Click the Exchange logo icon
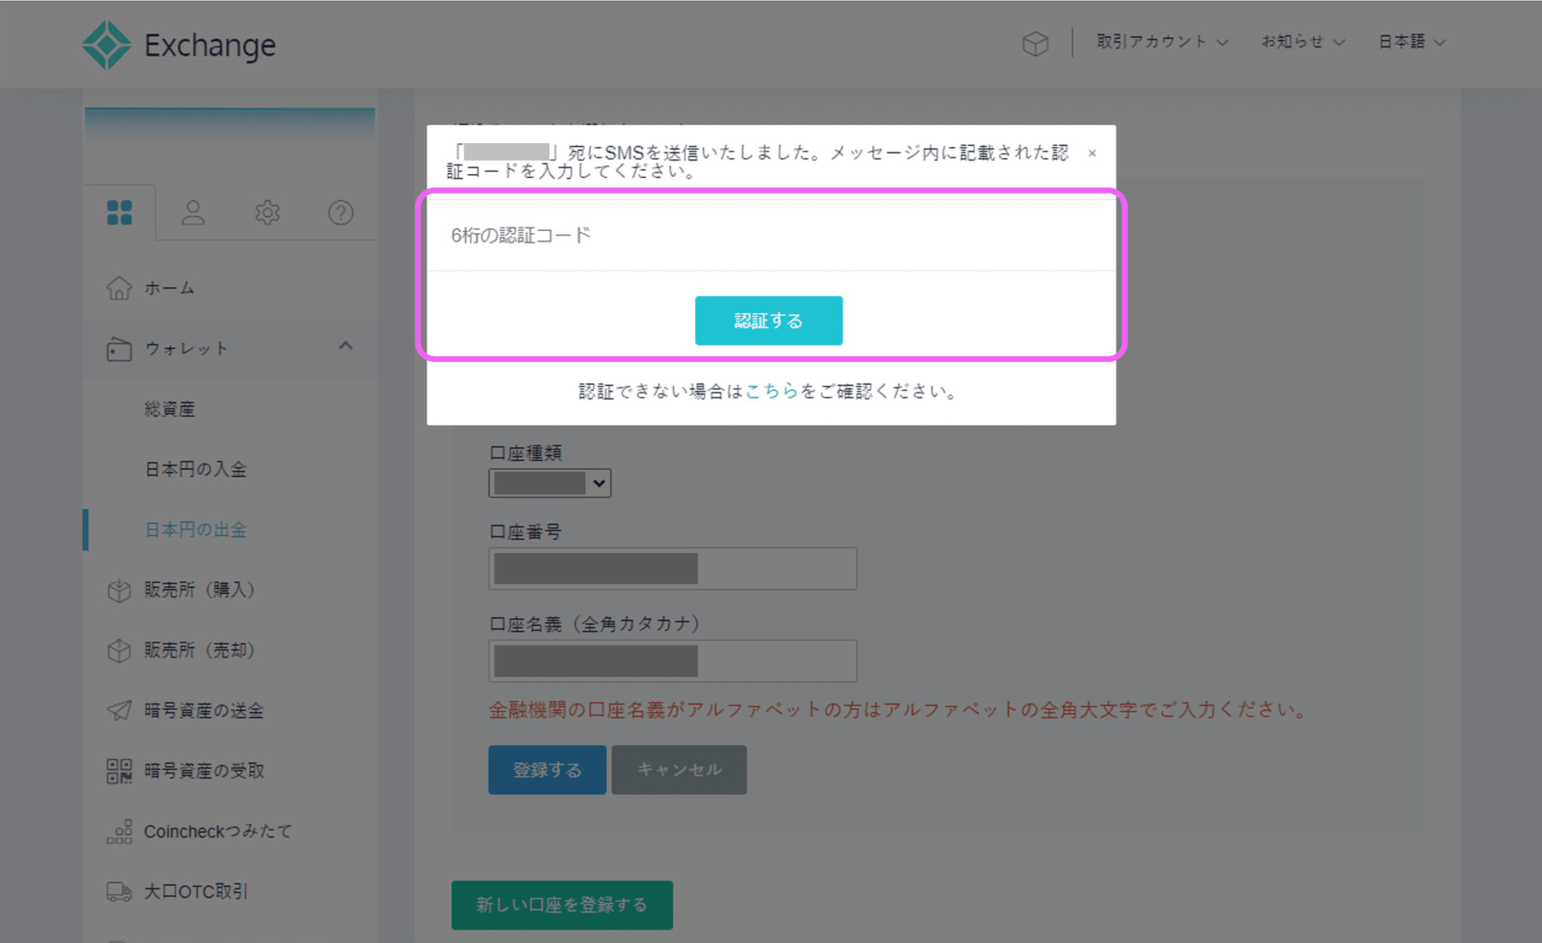 108,44
